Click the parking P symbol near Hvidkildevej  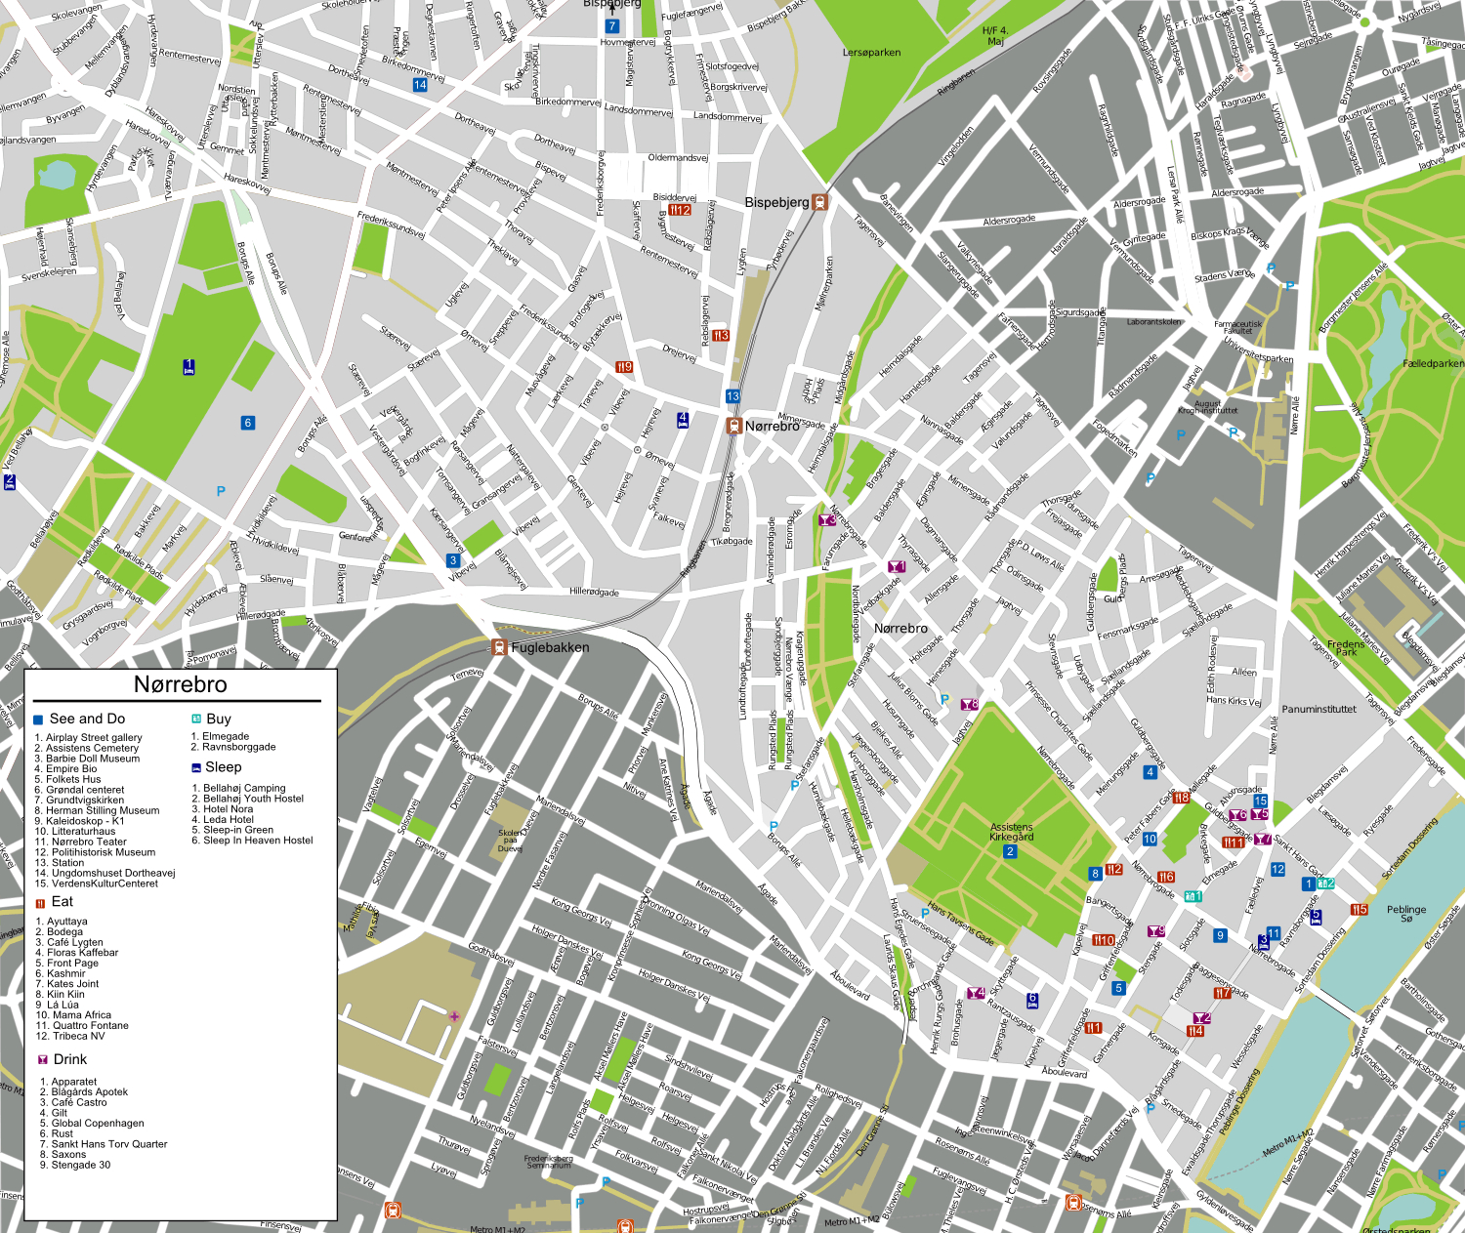coord(221,491)
